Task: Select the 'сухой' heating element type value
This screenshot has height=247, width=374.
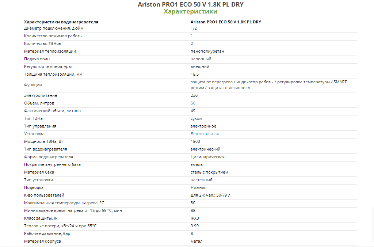Action: click(196, 118)
